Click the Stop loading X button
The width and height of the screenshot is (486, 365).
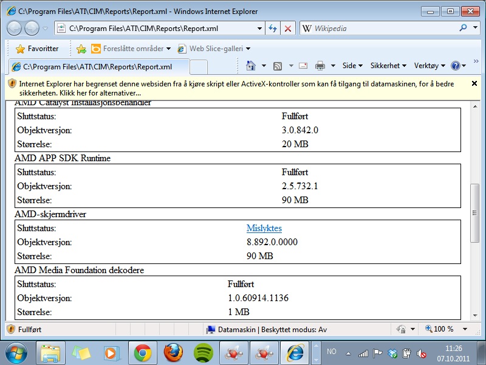[x=288, y=29]
